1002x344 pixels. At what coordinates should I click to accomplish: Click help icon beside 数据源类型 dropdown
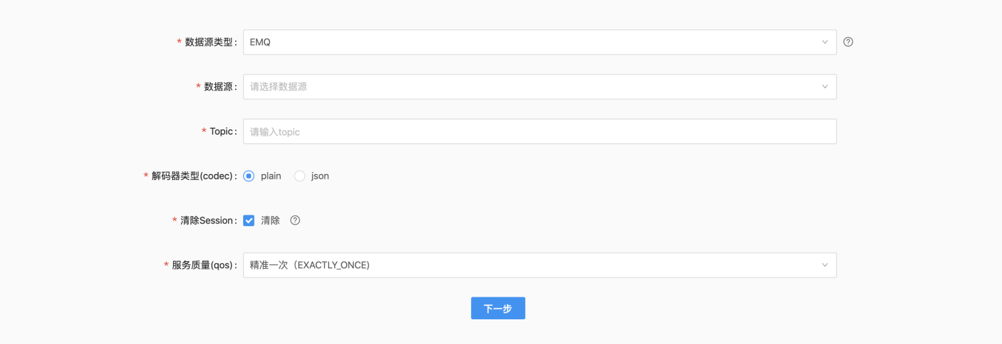(x=848, y=42)
